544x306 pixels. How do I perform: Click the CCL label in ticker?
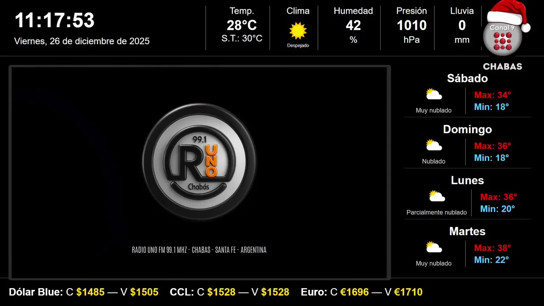182,292
